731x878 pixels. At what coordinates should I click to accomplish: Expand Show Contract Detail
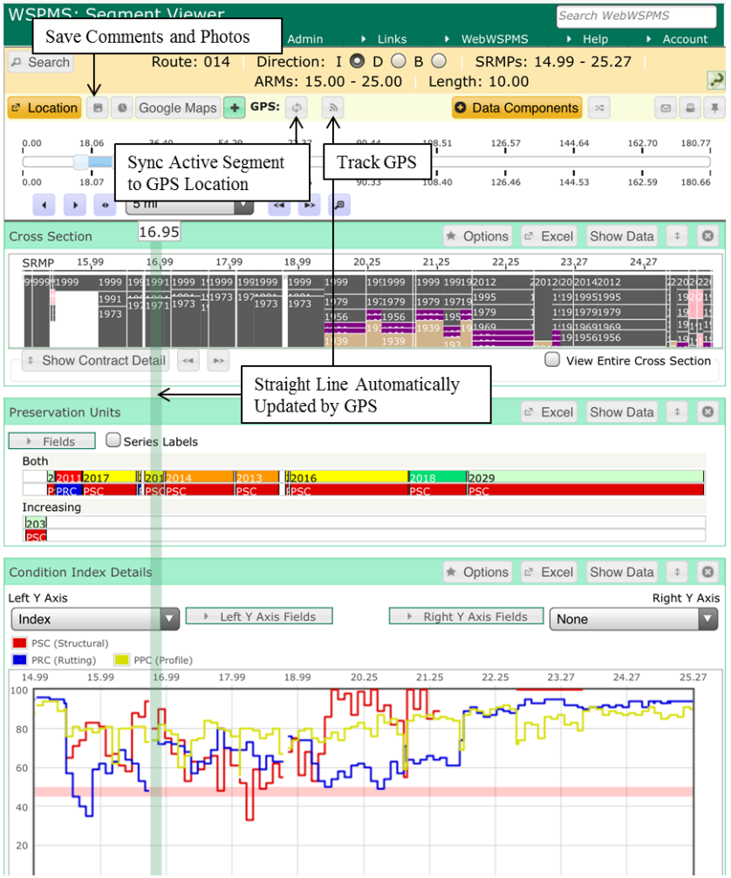(96, 361)
